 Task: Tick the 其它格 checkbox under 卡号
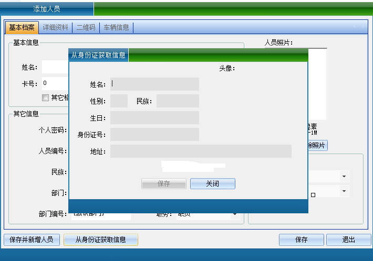45,97
